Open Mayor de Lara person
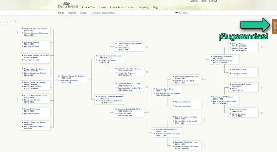Viewport: 277px width, 152px height. (124, 114)
